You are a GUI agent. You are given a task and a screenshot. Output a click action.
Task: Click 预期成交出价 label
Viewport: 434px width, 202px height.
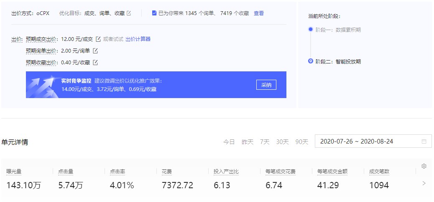click(x=41, y=39)
